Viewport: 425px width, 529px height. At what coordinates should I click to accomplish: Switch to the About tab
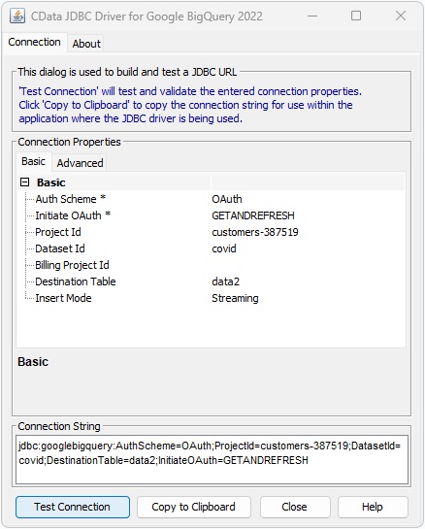point(86,44)
